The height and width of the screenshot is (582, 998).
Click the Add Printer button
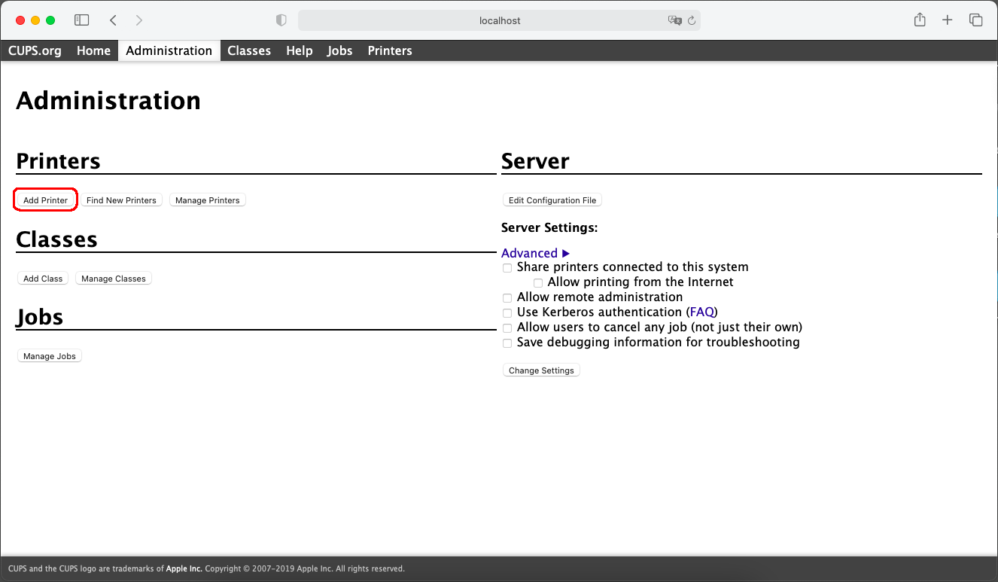click(x=45, y=200)
